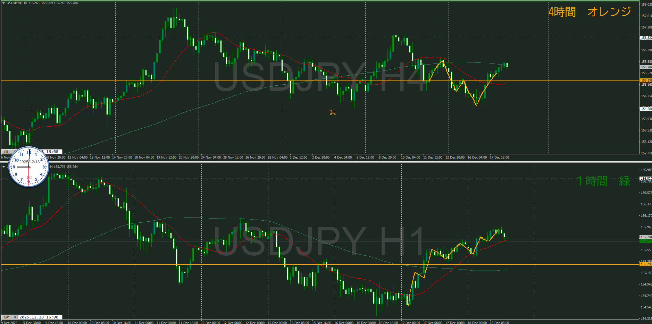This screenshot has height=324, width=652.
Task: Click the 156.822 price label on H4 axis
Action: point(646,38)
